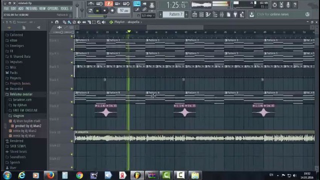Open the playlist window icon
This screenshot has height=180, width=320.
click(x=194, y=14)
